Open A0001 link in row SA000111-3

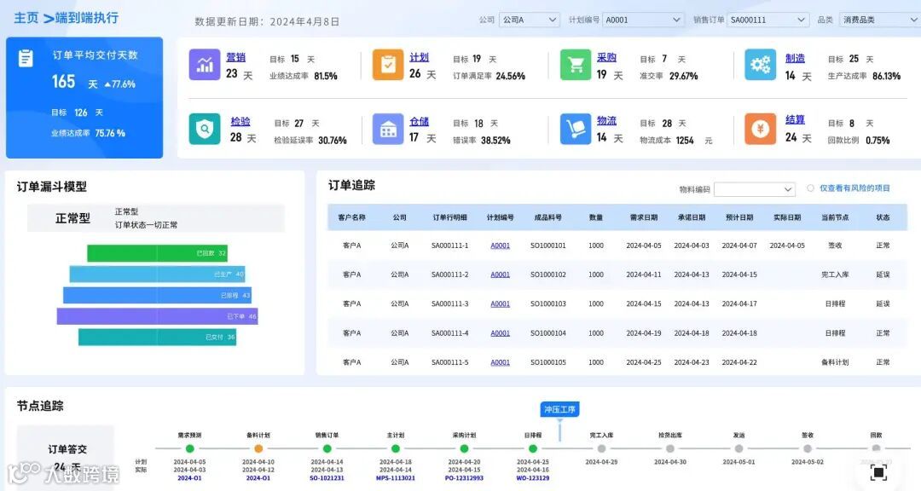(x=500, y=303)
